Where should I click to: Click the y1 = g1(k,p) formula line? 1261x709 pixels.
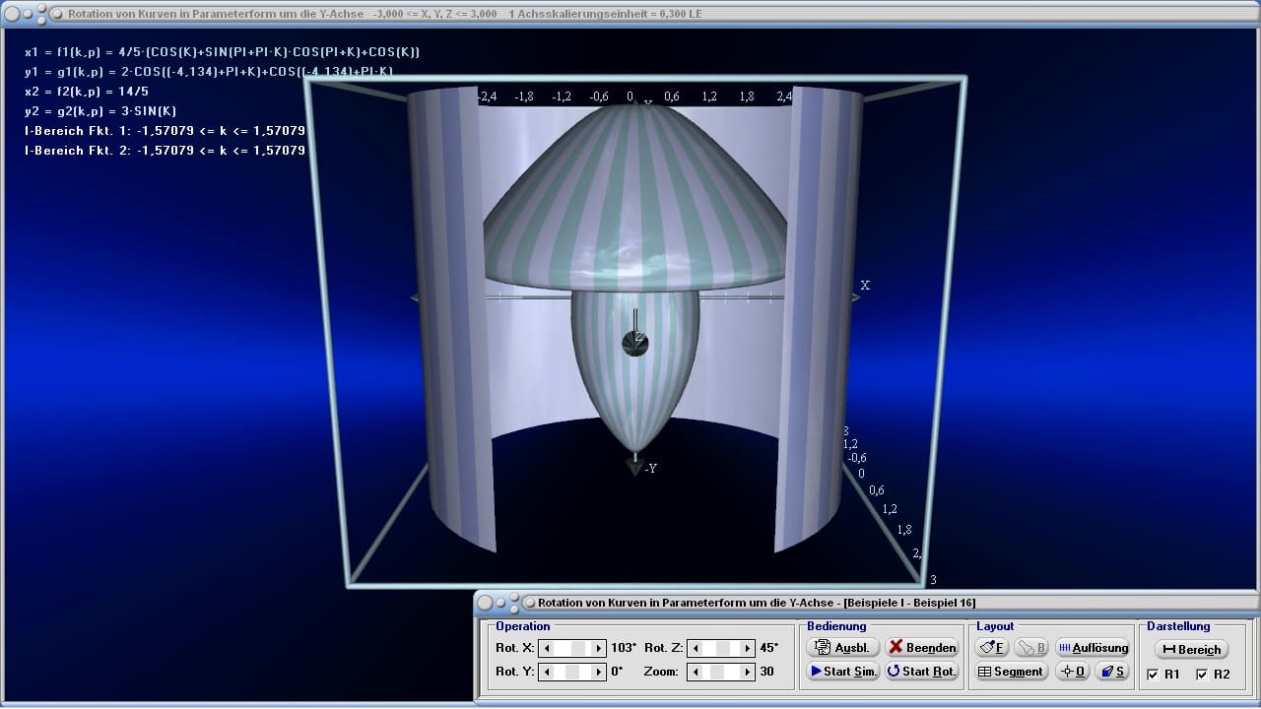coord(209,72)
